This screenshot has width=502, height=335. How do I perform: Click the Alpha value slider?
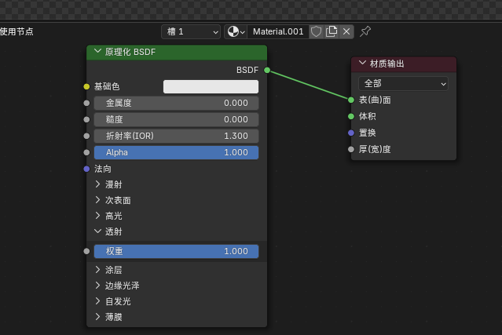click(x=176, y=152)
